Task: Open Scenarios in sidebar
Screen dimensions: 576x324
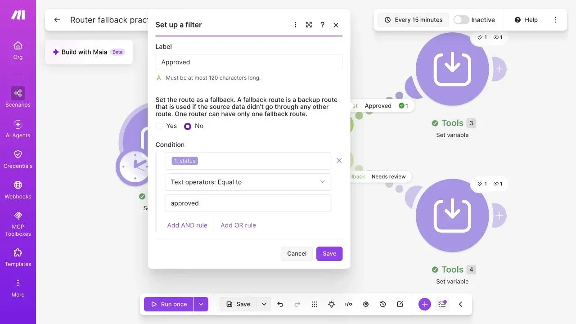Action: click(x=18, y=98)
